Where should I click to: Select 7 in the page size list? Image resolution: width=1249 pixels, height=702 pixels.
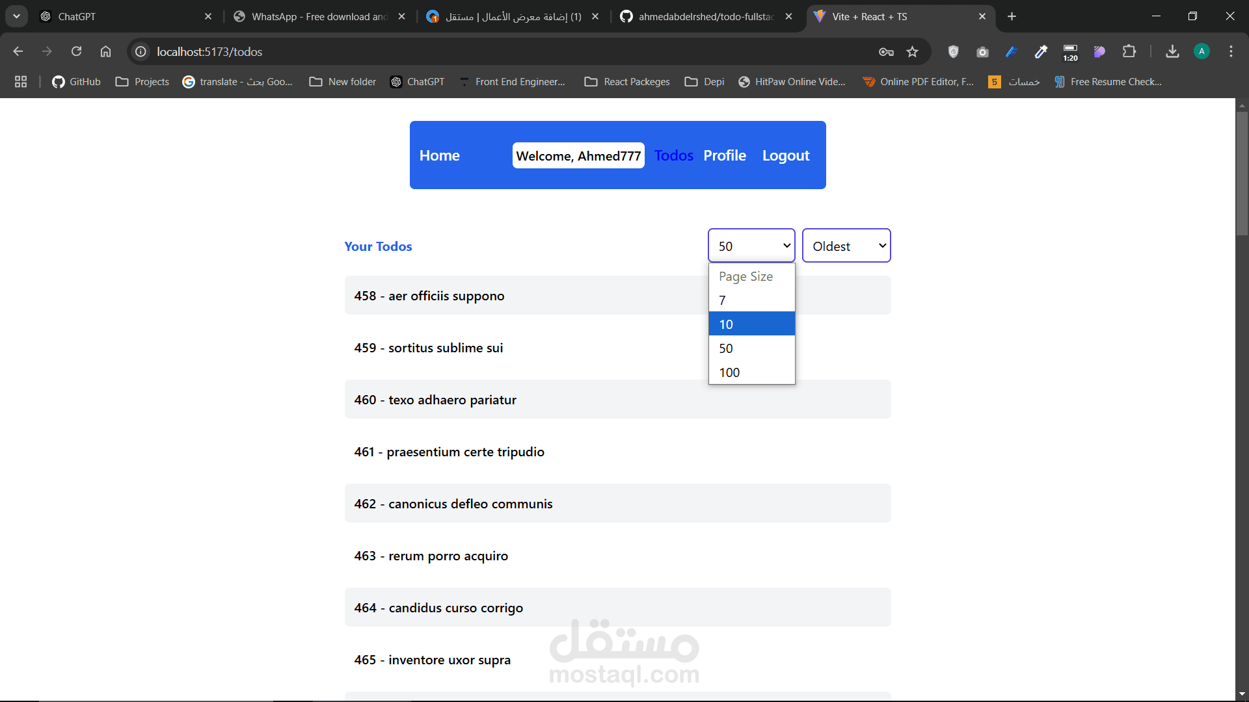pos(751,300)
